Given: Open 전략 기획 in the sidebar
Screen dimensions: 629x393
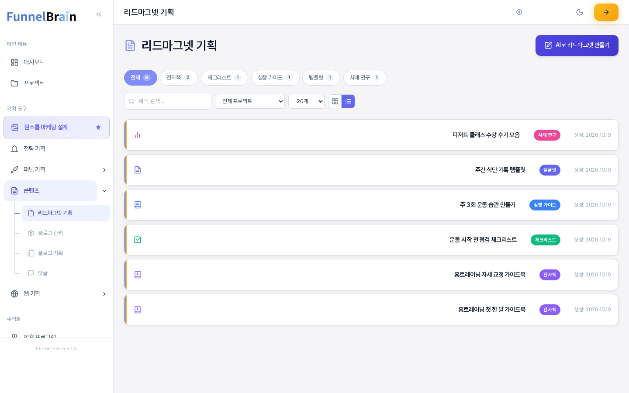Looking at the screenshot, I should (x=56, y=149).
